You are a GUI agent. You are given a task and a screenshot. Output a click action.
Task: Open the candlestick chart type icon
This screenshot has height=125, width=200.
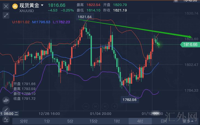(6, 100)
